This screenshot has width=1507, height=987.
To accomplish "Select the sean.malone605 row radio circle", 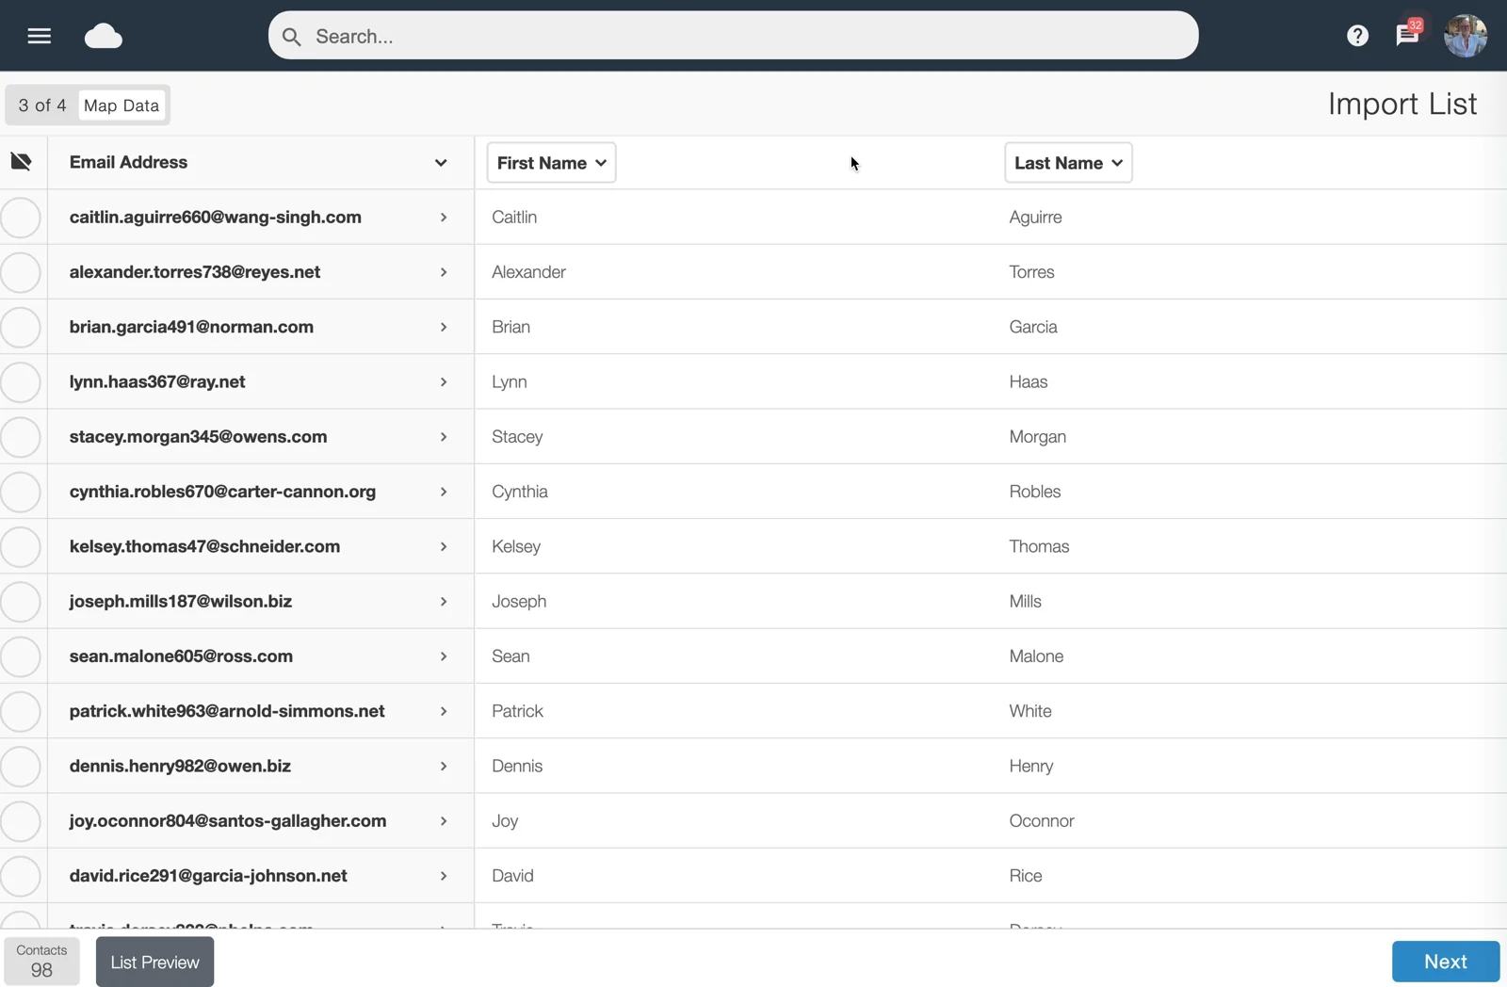I will coord(21,656).
